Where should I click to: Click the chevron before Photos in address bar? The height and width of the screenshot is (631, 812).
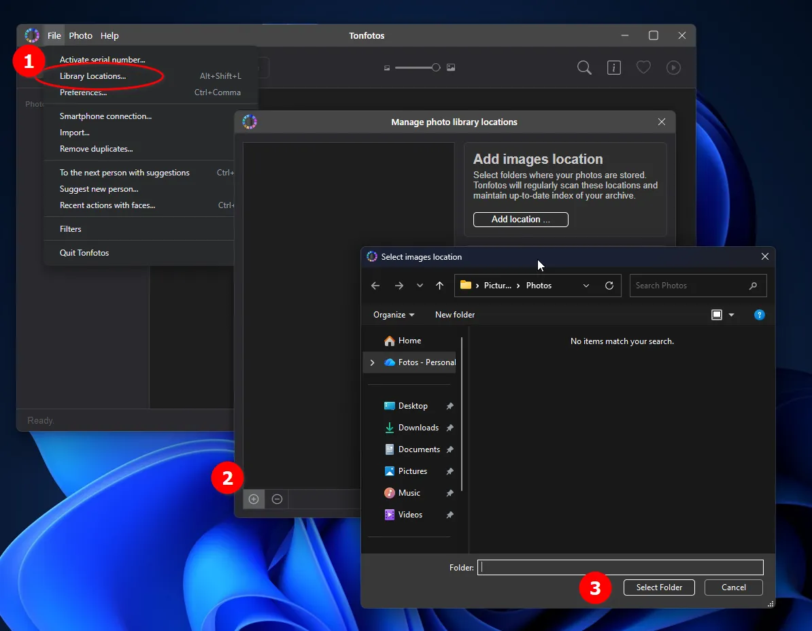click(x=518, y=286)
